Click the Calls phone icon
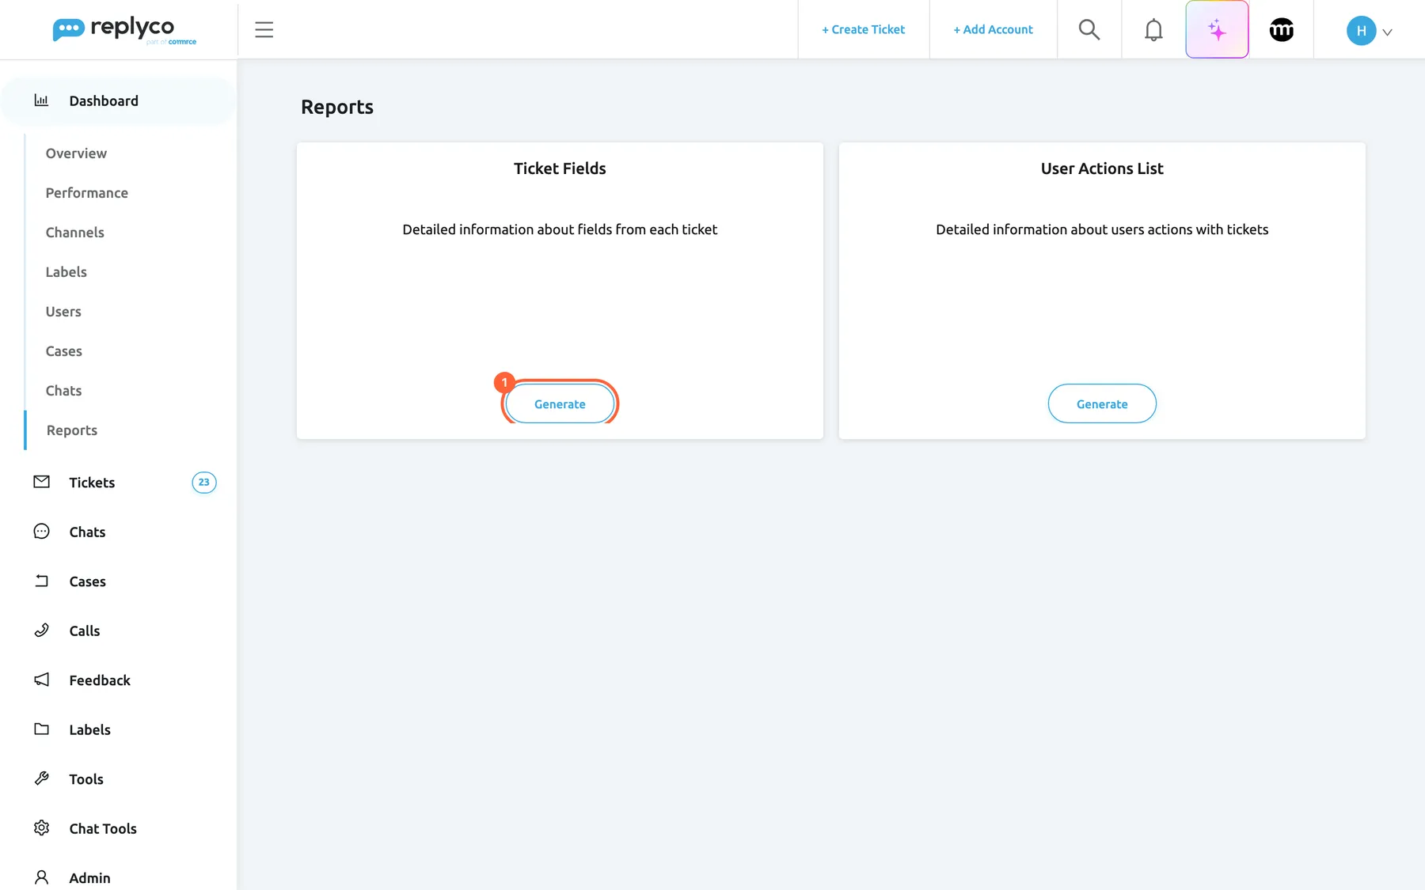 click(42, 631)
